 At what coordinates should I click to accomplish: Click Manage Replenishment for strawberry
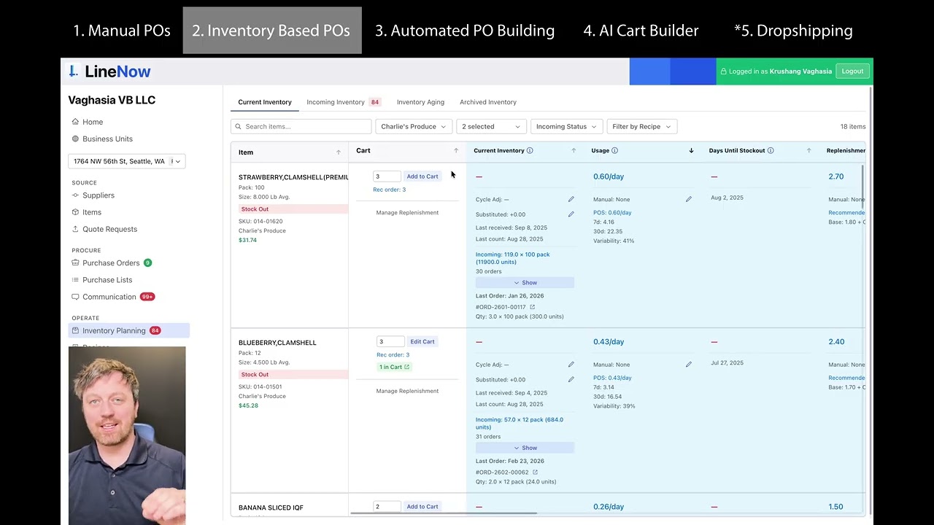407,213
